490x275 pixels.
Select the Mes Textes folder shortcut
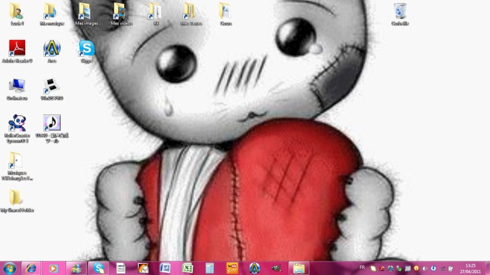click(x=191, y=14)
